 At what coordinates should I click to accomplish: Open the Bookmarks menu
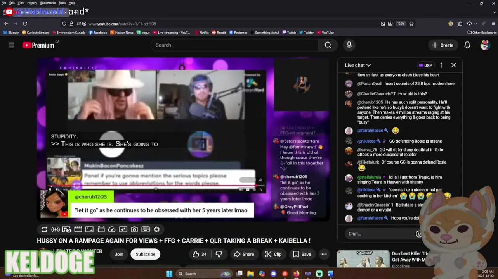tap(48, 3)
